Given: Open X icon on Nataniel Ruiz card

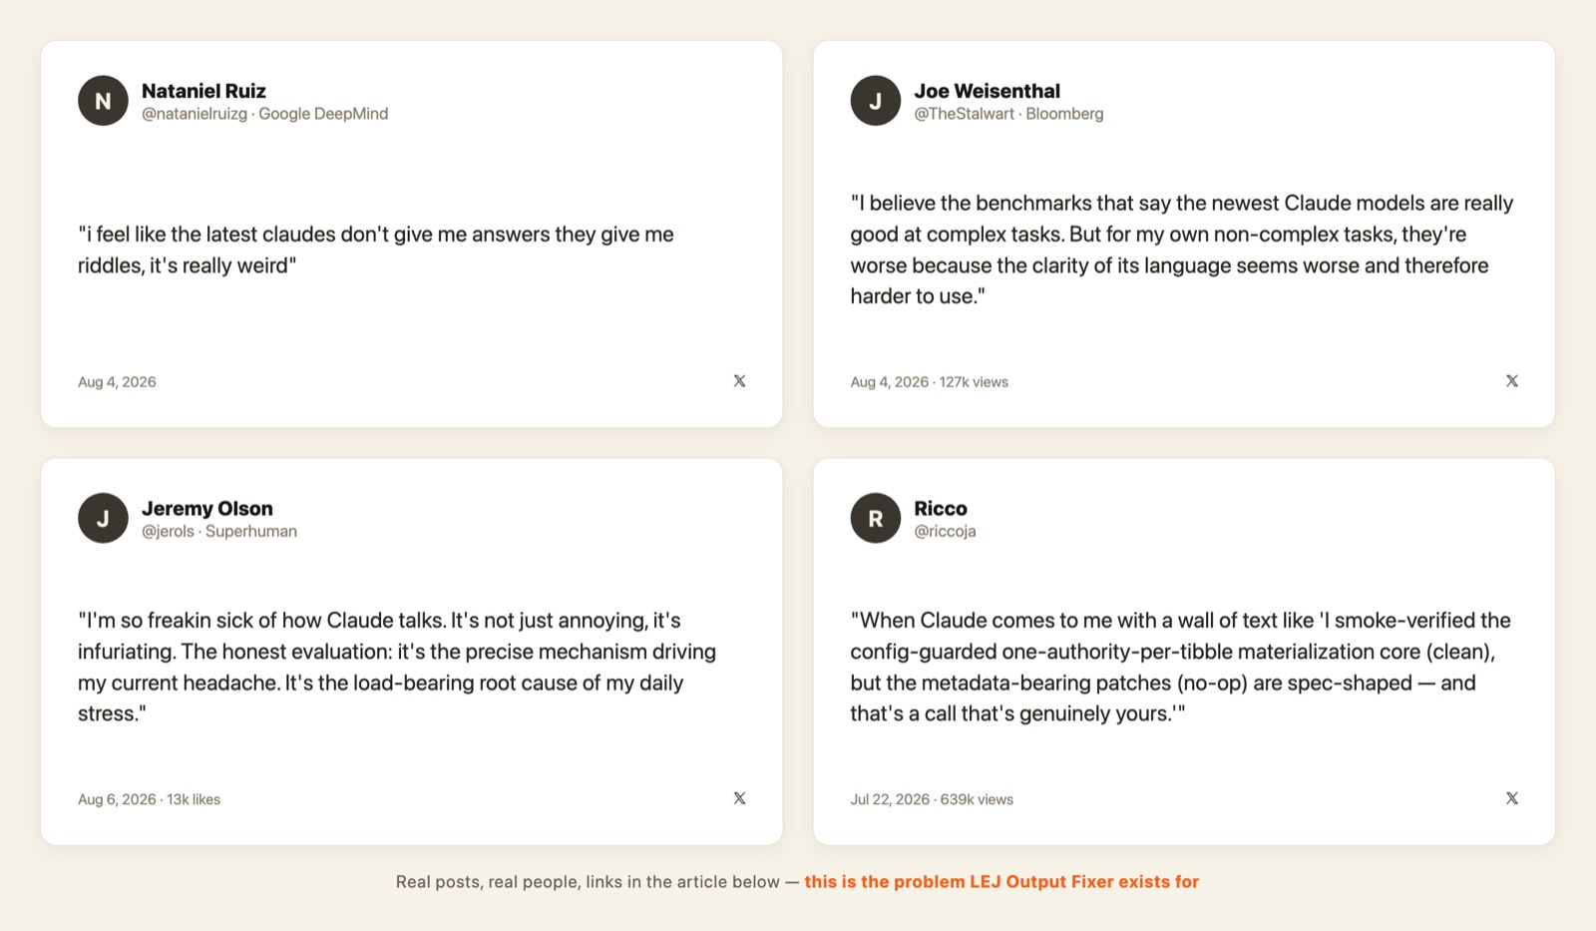Looking at the screenshot, I should tap(739, 381).
